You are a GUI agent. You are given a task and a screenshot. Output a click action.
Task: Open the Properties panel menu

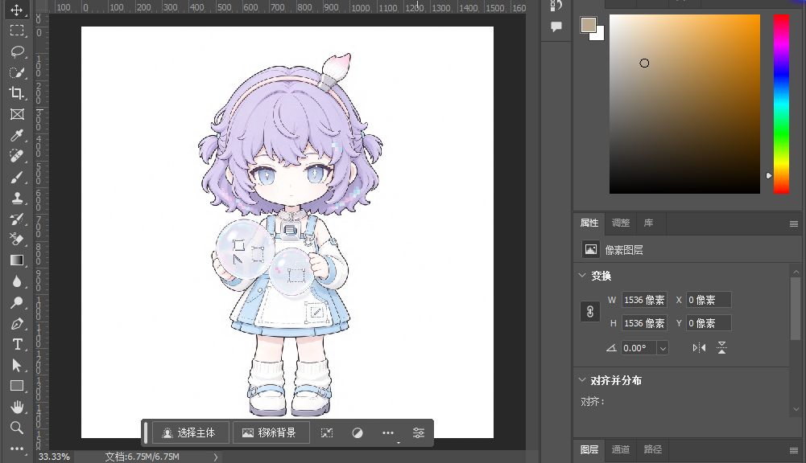(x=794, y=223)
